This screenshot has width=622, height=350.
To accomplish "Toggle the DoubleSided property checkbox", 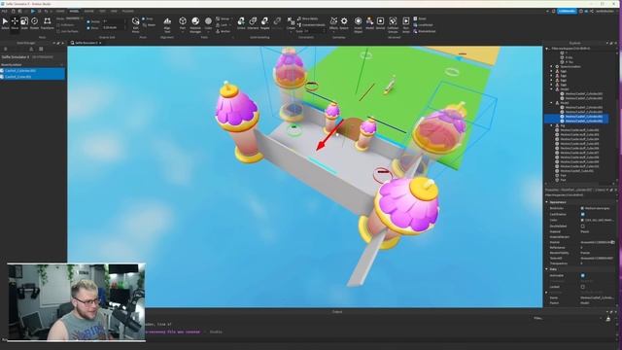I will point(583,226).
